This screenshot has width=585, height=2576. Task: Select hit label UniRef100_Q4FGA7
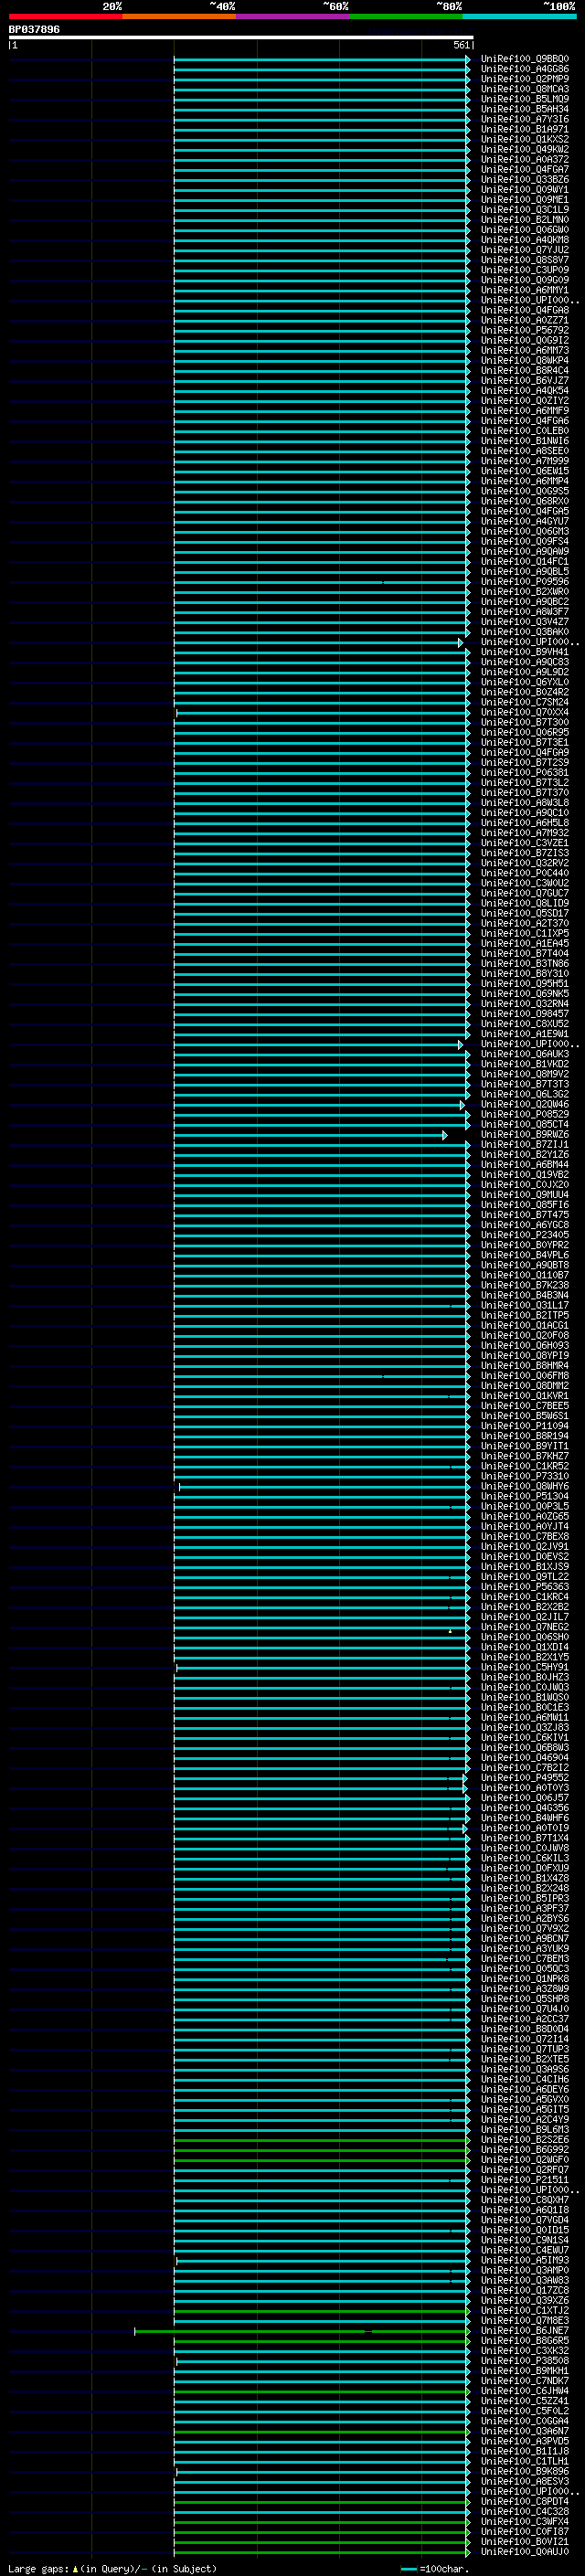[x=525, y=169]
